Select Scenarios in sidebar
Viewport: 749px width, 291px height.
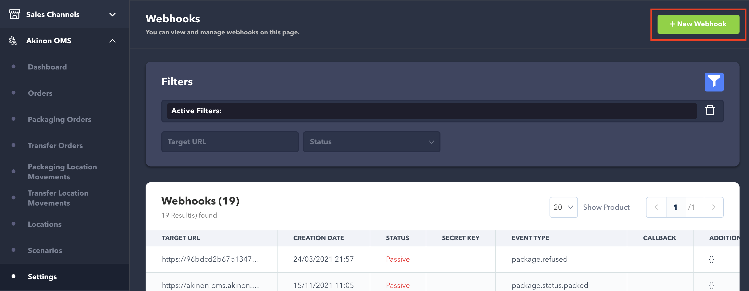pyautogui.click(x=45, y=250)
